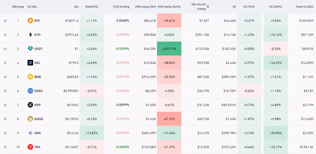This screenshot has height=154, width=316.
Task: Click XRP open interest $823.81M
Action: [229, 105]
